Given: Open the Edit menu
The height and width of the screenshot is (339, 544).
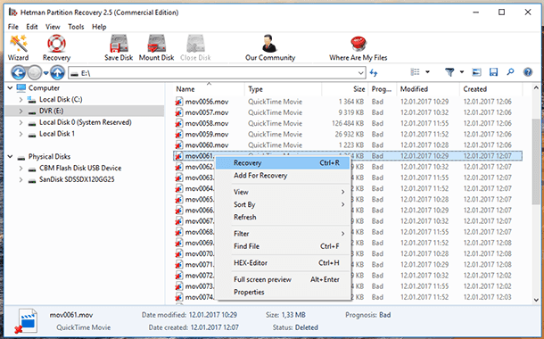Looking at the screenshot, I should click(x=32, y=27).
